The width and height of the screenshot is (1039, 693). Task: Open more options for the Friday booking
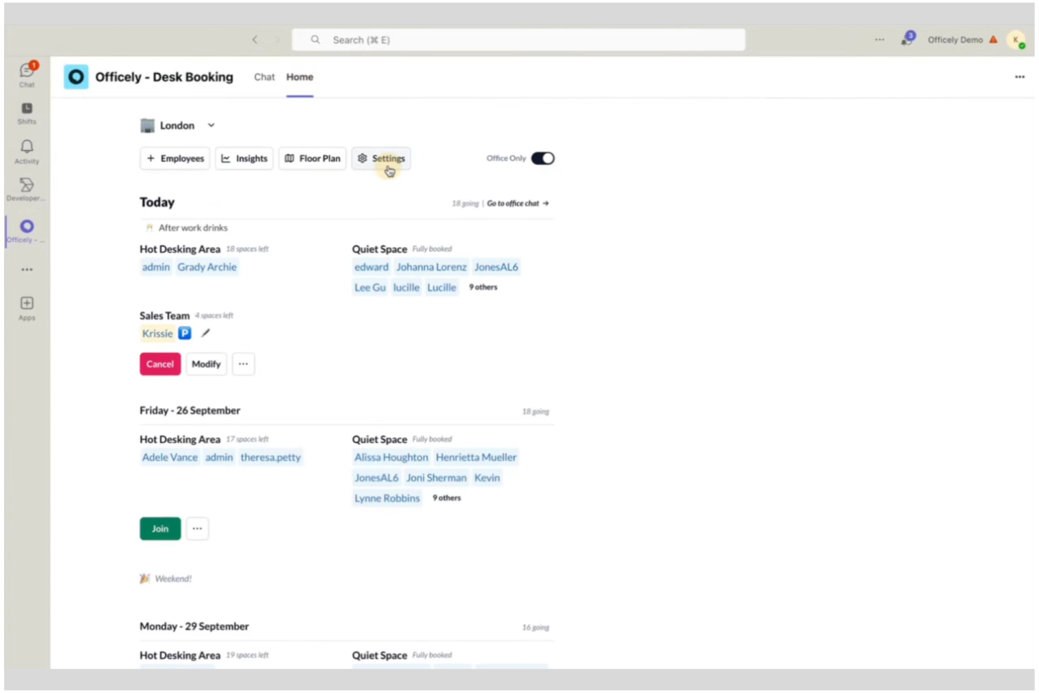point(197,529)
